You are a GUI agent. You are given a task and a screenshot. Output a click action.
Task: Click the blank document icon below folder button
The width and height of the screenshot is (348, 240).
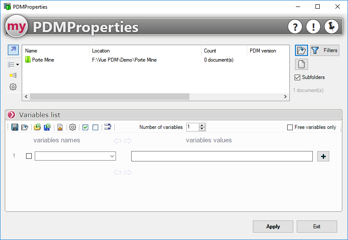(302, 65)
